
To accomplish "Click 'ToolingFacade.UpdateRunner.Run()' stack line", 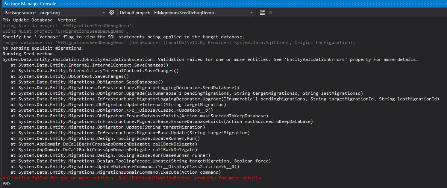I will (x=105, y=138).
